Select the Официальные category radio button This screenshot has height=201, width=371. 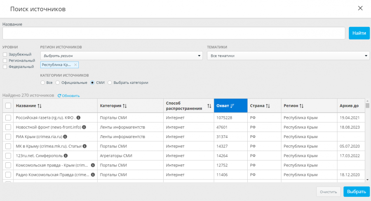pyautogui.click(x=58, y=83)
